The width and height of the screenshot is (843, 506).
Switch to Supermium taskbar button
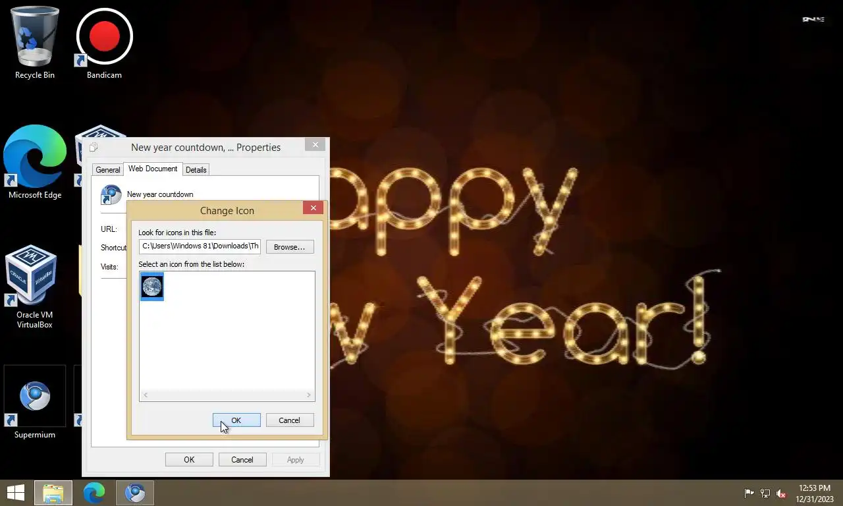[x=135, y=493]
